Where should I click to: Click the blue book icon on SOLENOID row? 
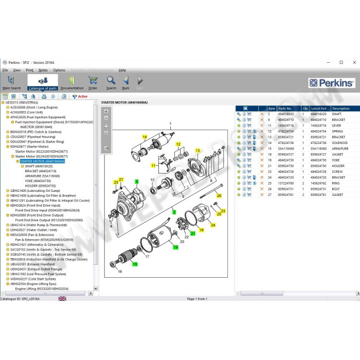click(255, 143)
